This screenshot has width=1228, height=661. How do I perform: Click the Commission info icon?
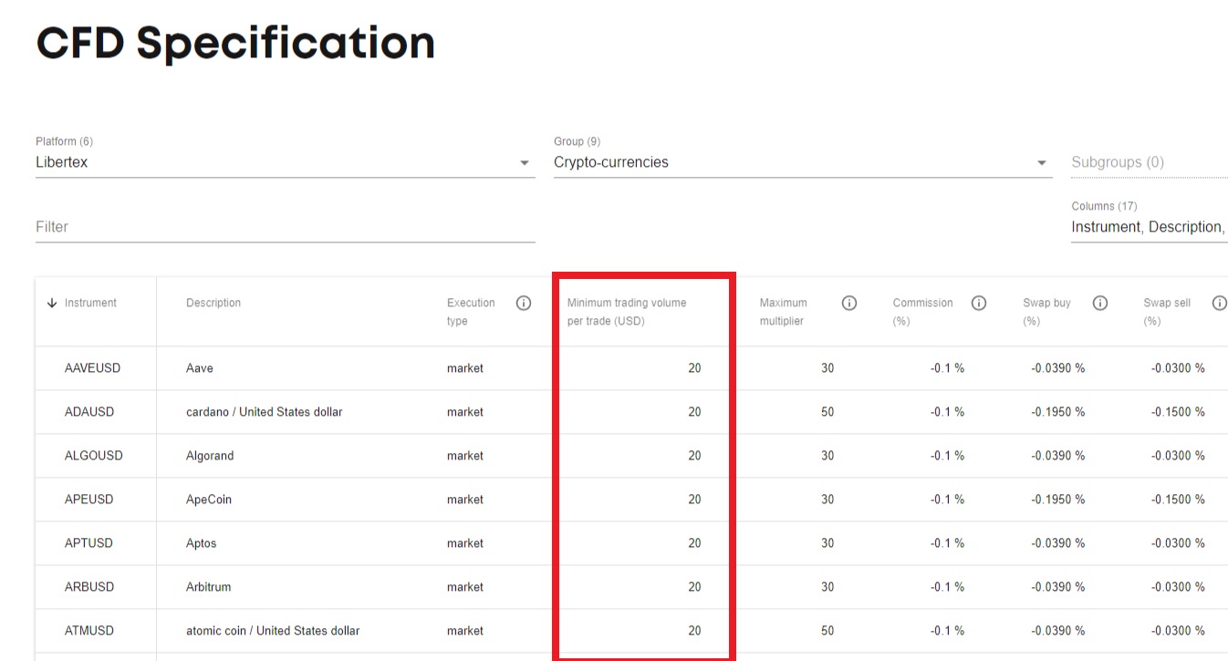pyautogui.click(x=979, y=303)
